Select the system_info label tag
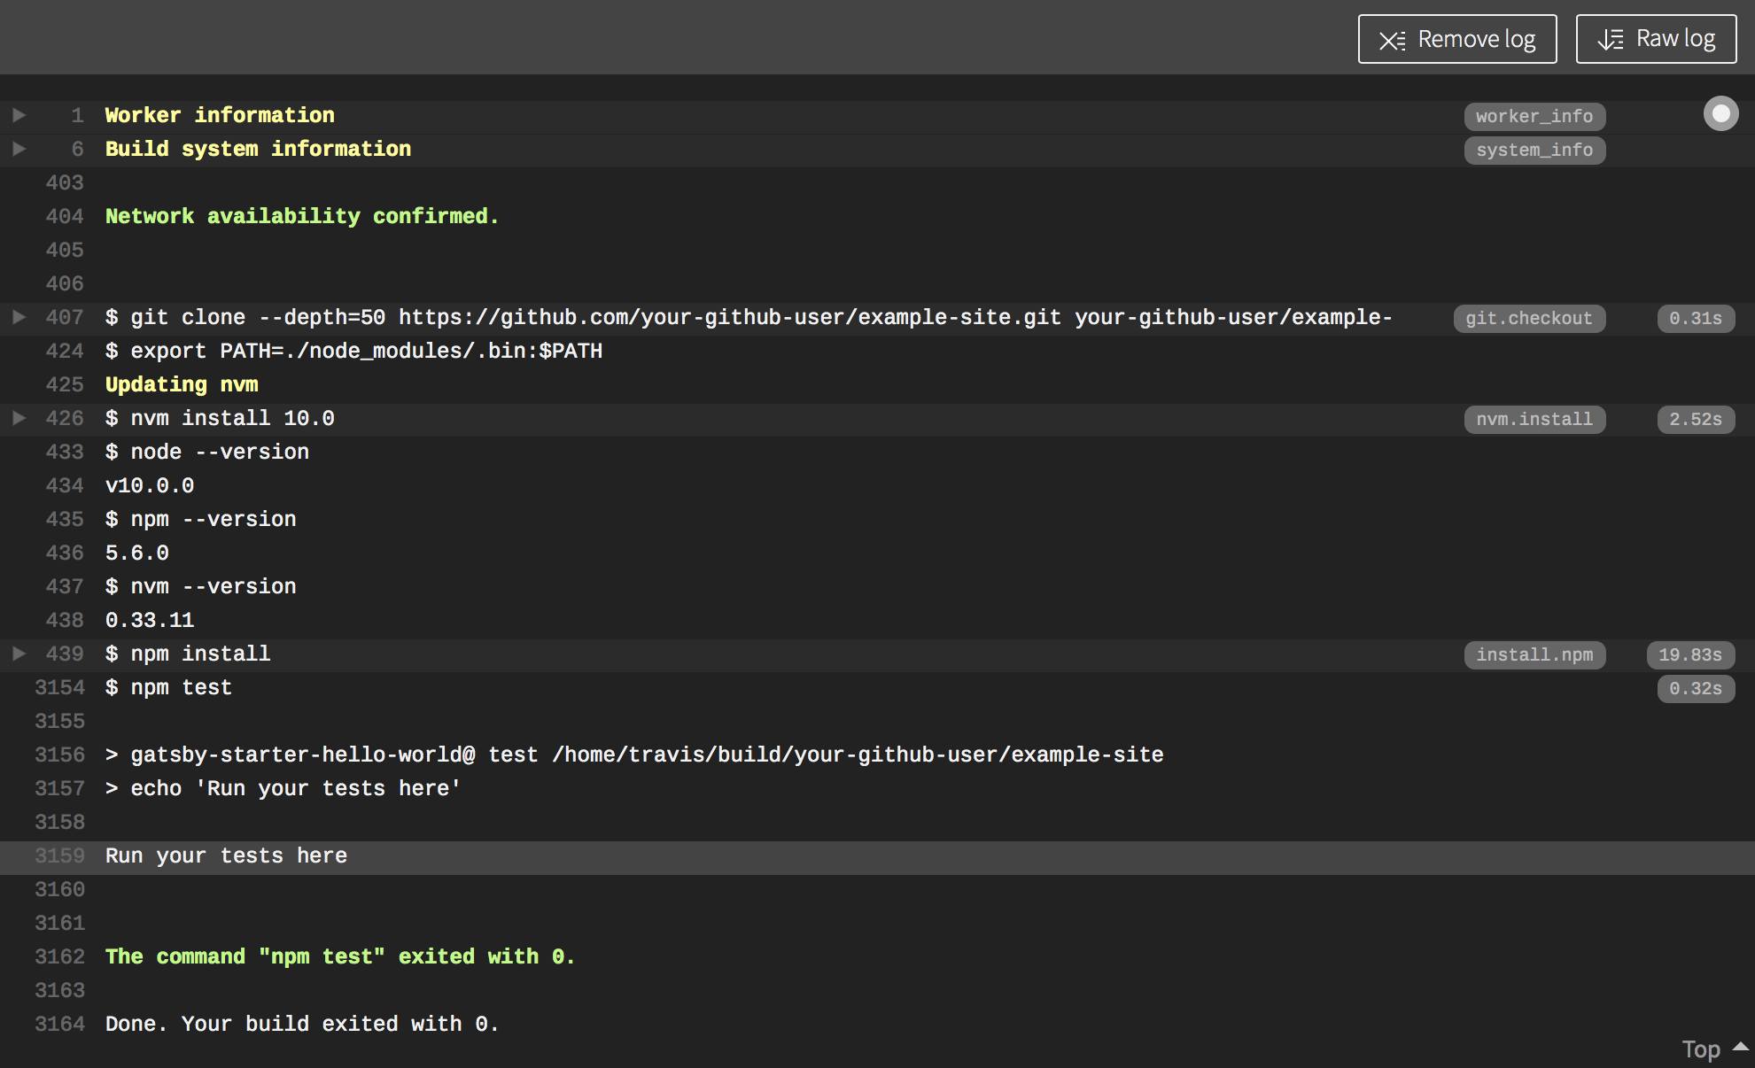The width and height of the screenshot is (1755, 1068). pyautogui.click(x=1534, y=149)
